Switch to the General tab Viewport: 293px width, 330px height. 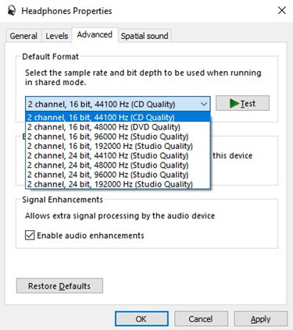click(x=23, y=36)
